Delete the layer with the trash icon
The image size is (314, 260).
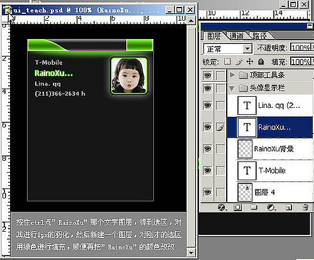(x=305, y=207)
